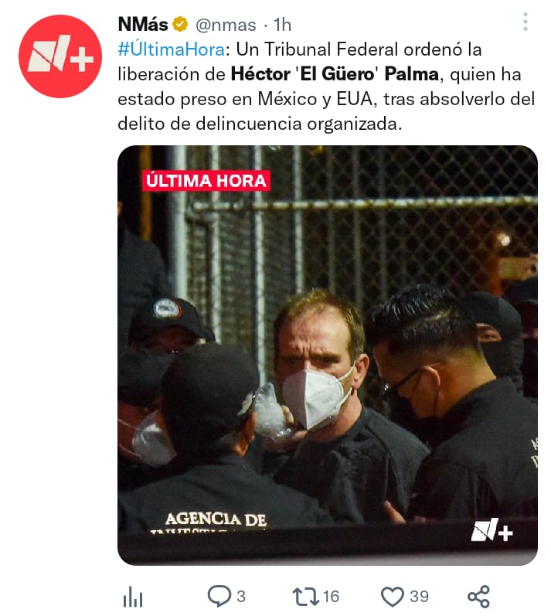Click the ÚLTIMA HORA red banner on image
The height and width of the screenshot is (616, 551).
point(206,181)
